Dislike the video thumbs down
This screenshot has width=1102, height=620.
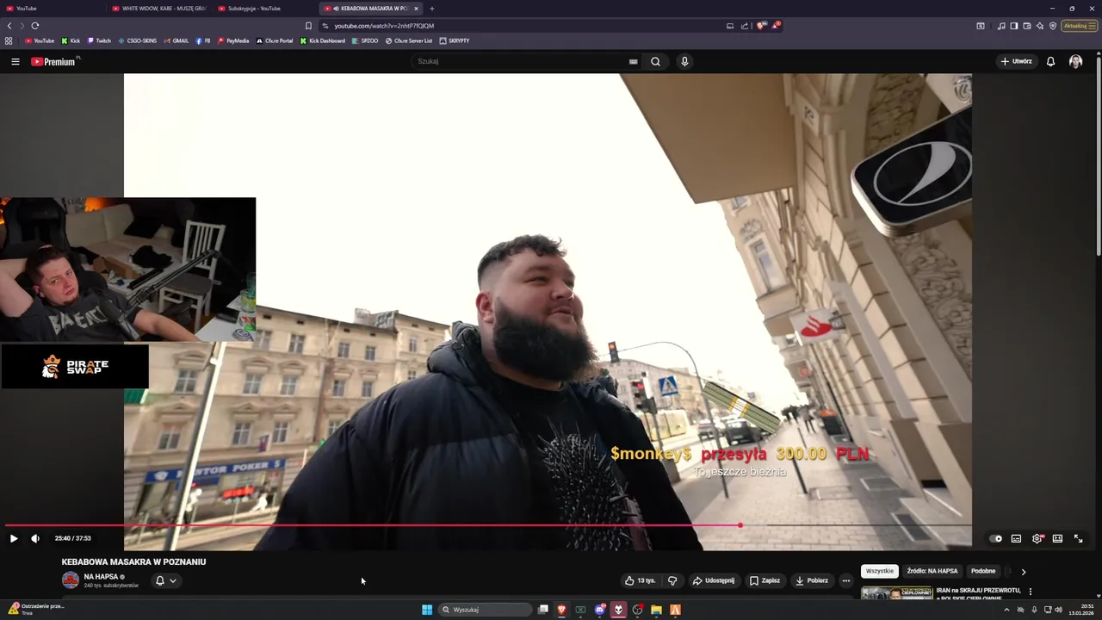coord(672,580)
